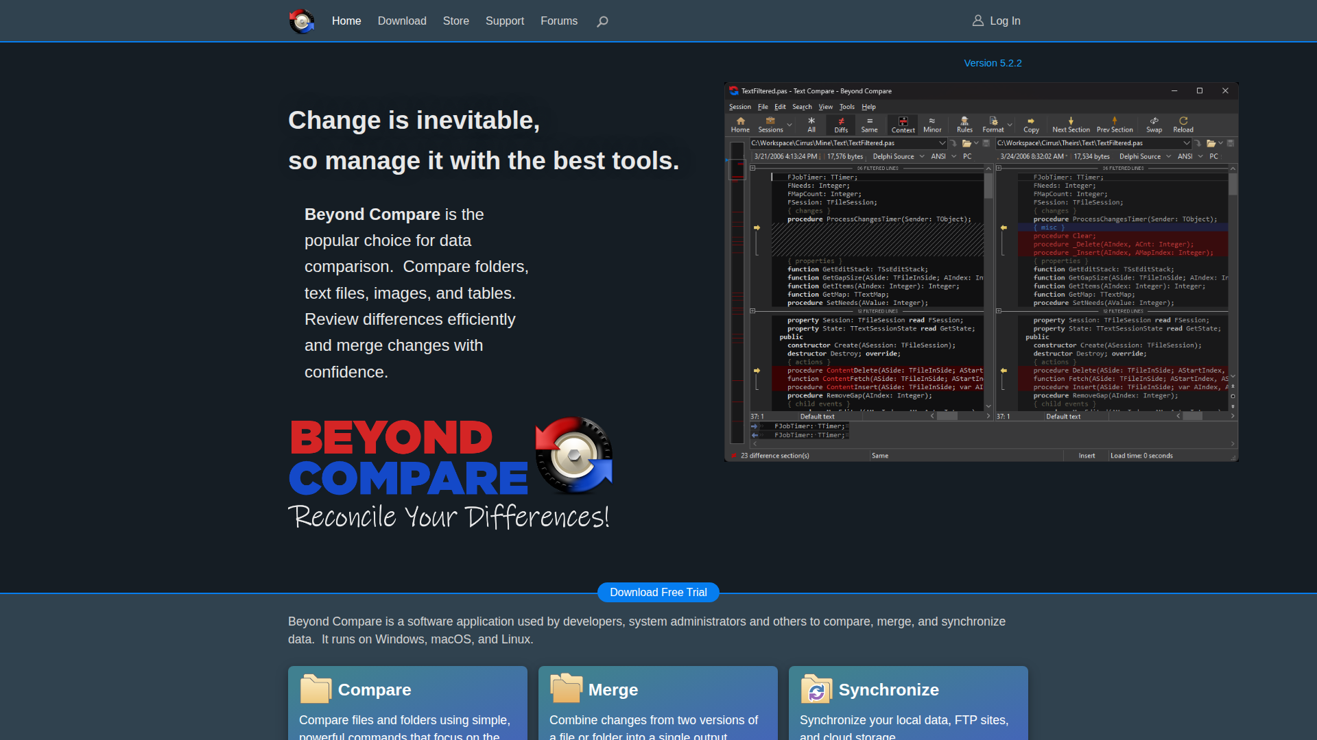Expand the right file path combo dropdown
The height and width of the screenshot is (740, 1317).
pos(1186,143)
